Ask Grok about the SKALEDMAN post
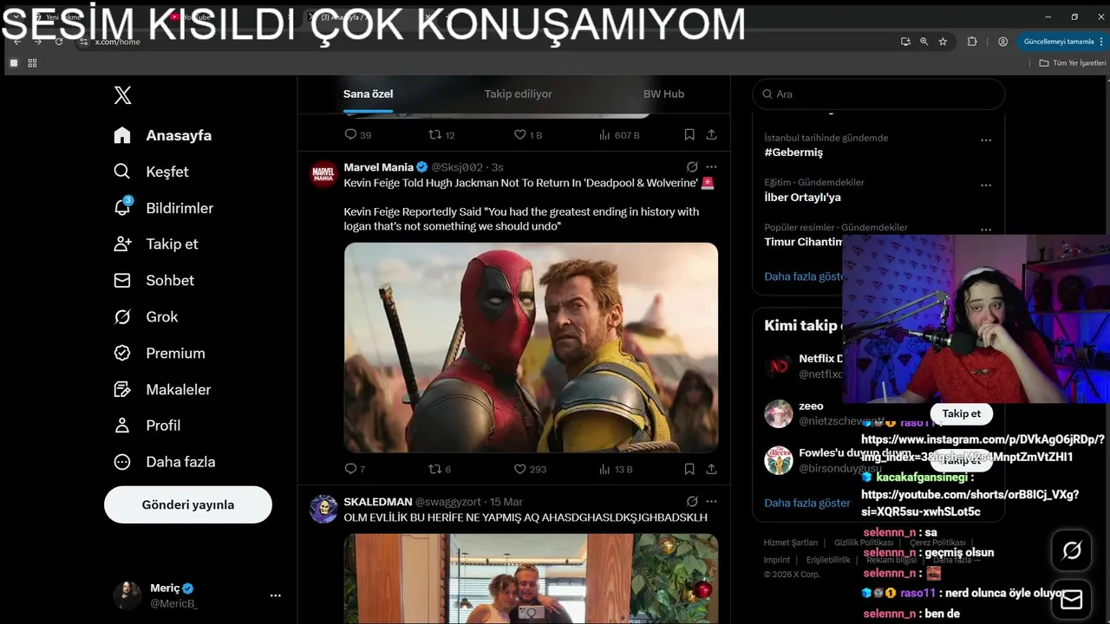This screenshot has height=624, width=1110. 692,502
